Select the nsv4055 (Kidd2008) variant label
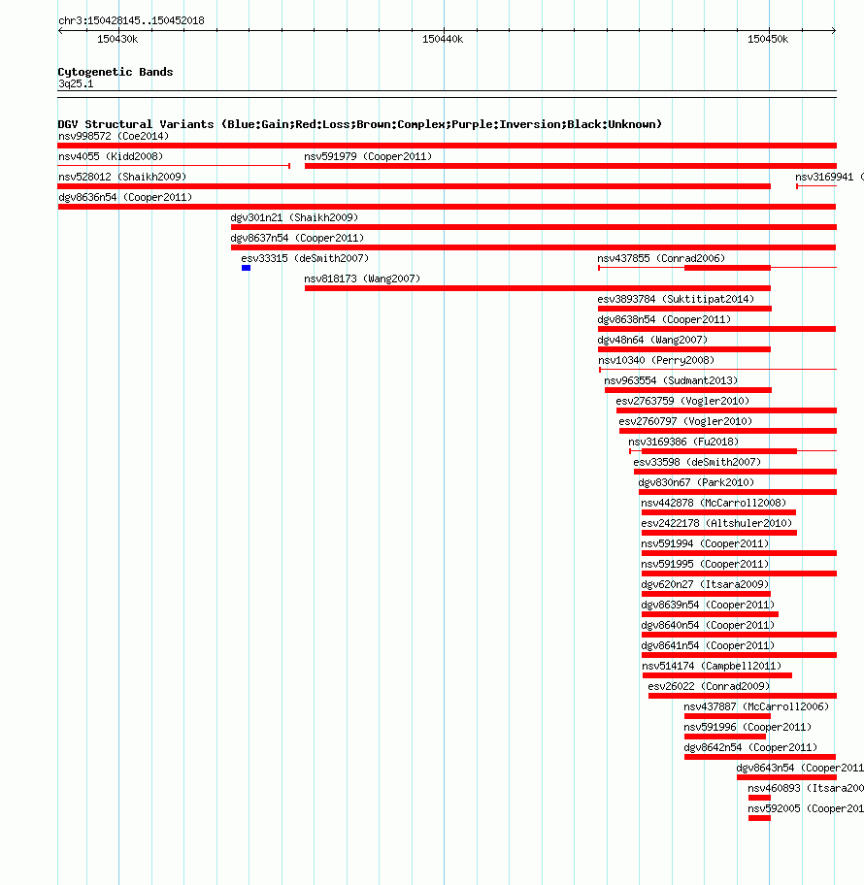Image resolution: width=864 pixels, height=885 pixels. click(x=111, y=156)
